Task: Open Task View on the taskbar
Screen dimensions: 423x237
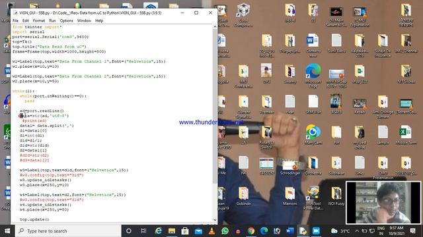Action: 143,231
